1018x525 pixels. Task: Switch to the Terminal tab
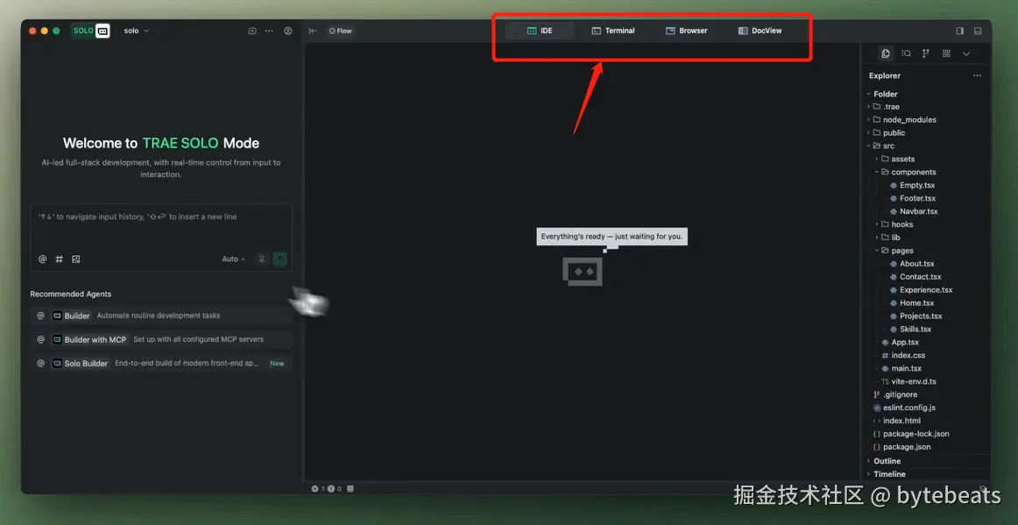pyautogui.click(x=613, y=31)
